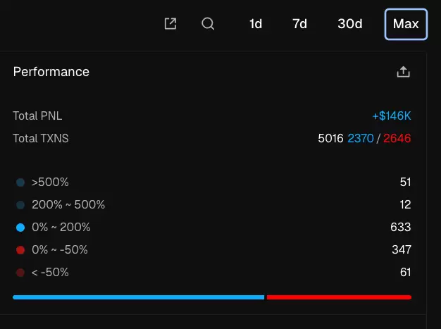This screenshot has width=441, height=329.
Task: Click the Performance panel heading
Action: 51,72
